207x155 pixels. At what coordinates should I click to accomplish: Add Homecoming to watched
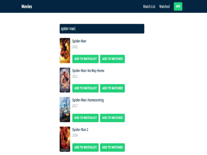[x=112, y=118]
